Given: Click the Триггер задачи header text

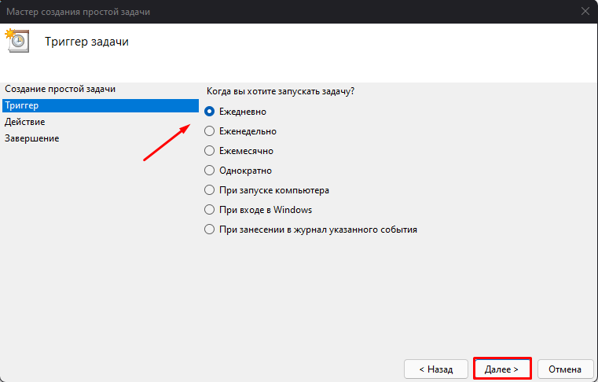Looking at the screenshot, I should click(x=86, y=42).
